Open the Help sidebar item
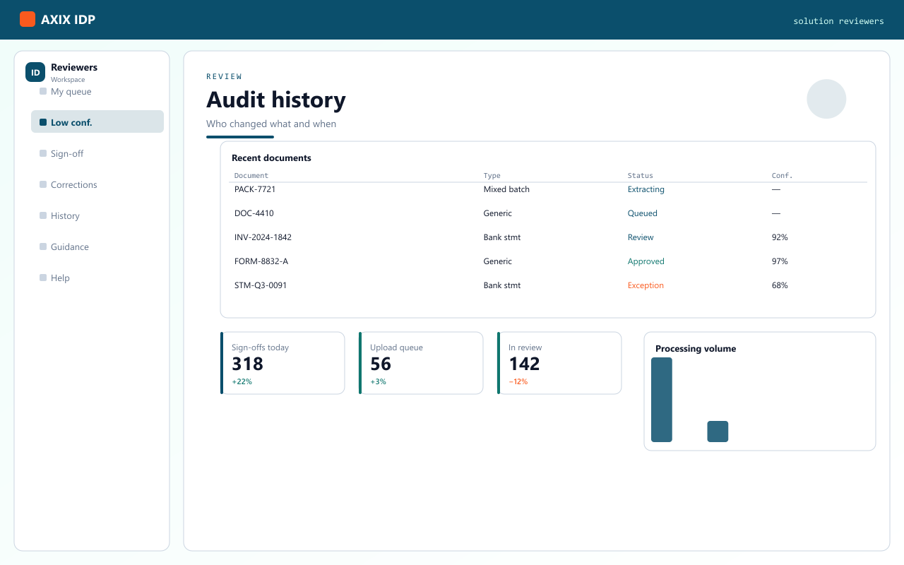Screen dimensions: 904x565 click(97, 278)
